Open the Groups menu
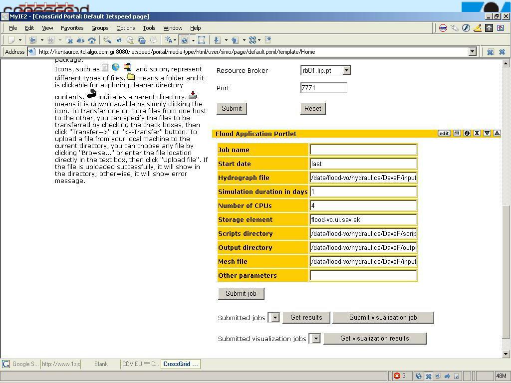Viewport: 511px width, 383px height. 100,28
